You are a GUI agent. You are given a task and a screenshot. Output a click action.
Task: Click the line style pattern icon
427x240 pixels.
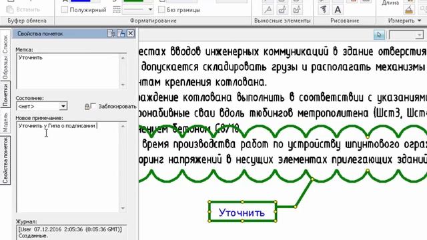117,10
